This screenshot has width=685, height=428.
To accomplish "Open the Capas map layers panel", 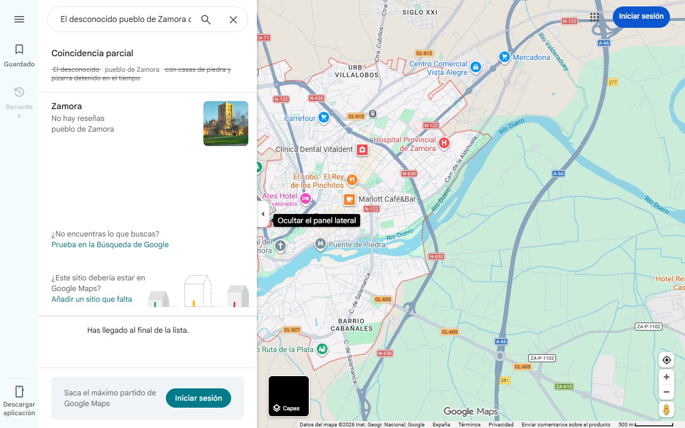I will 288,396.
